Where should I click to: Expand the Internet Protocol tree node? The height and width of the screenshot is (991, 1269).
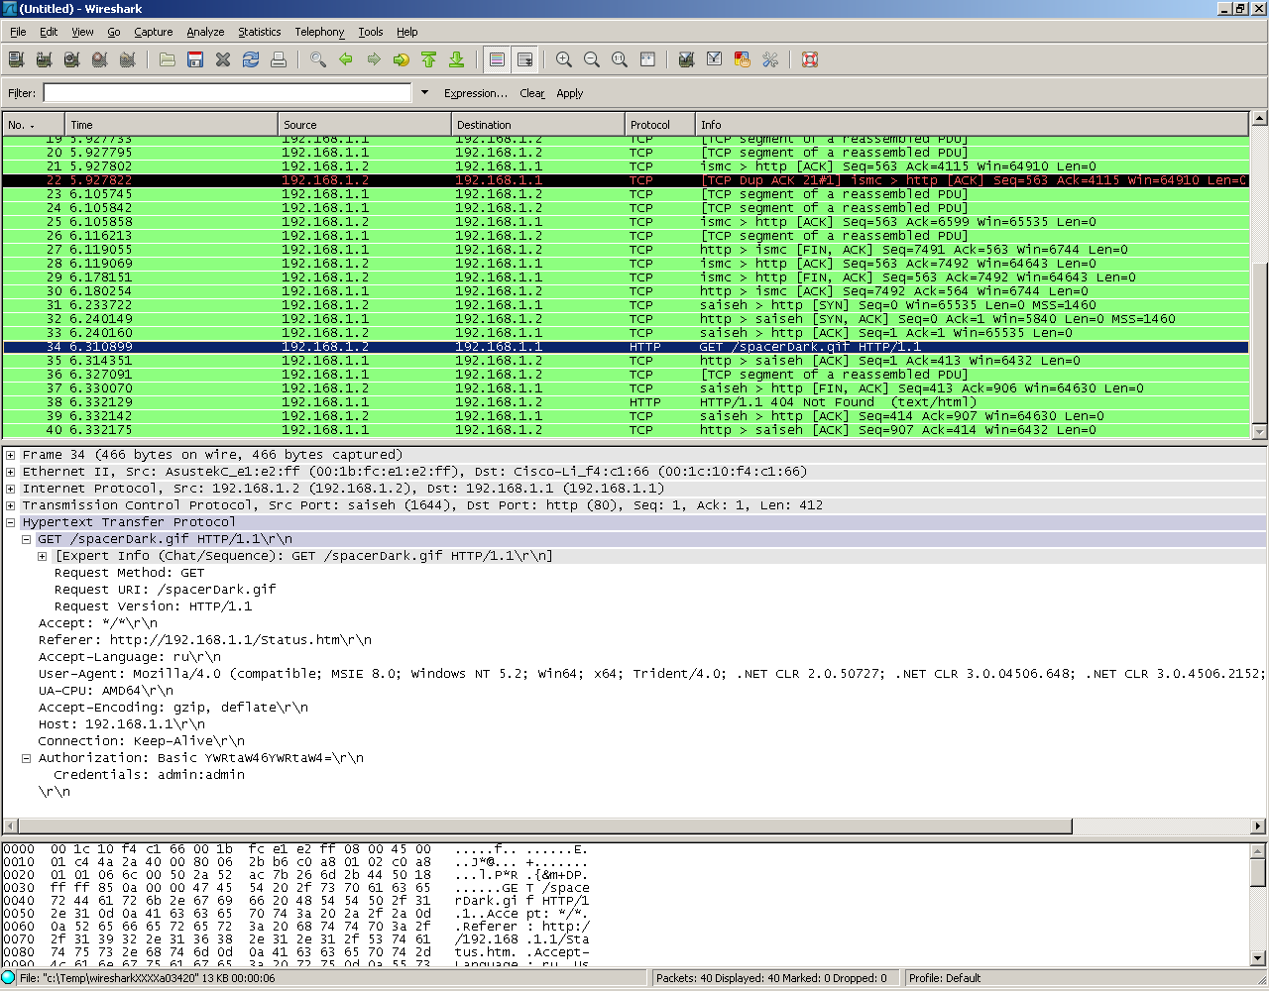pos(10,489)
